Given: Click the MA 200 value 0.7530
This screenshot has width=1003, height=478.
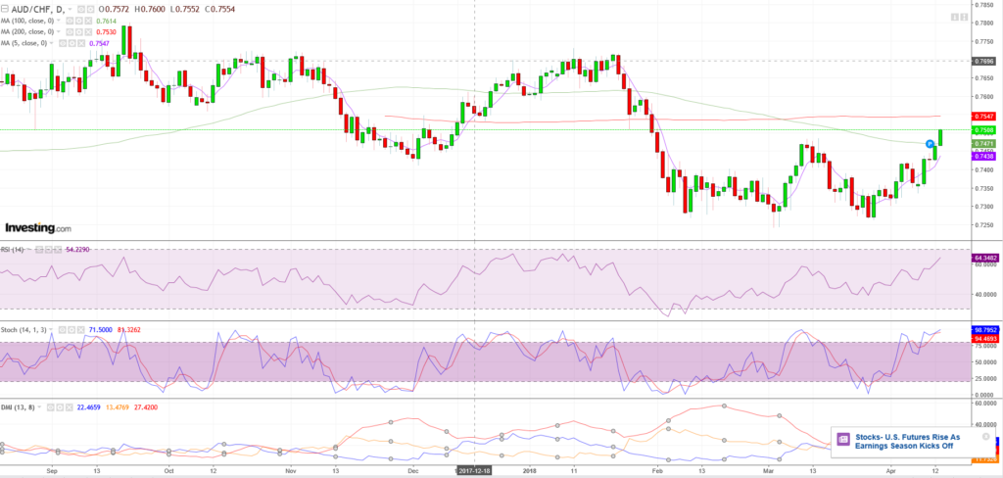Looking at the screenshot, I should click(x=106, y=32).
